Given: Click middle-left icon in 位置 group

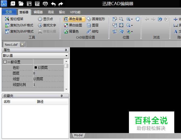Looking at the screenshot, I should point(115,25).
